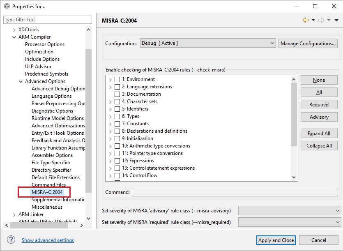The height and width of the screenshot is (251, 343).
Task: Open the forward history dropdown arrow
Action: [329, 20]
